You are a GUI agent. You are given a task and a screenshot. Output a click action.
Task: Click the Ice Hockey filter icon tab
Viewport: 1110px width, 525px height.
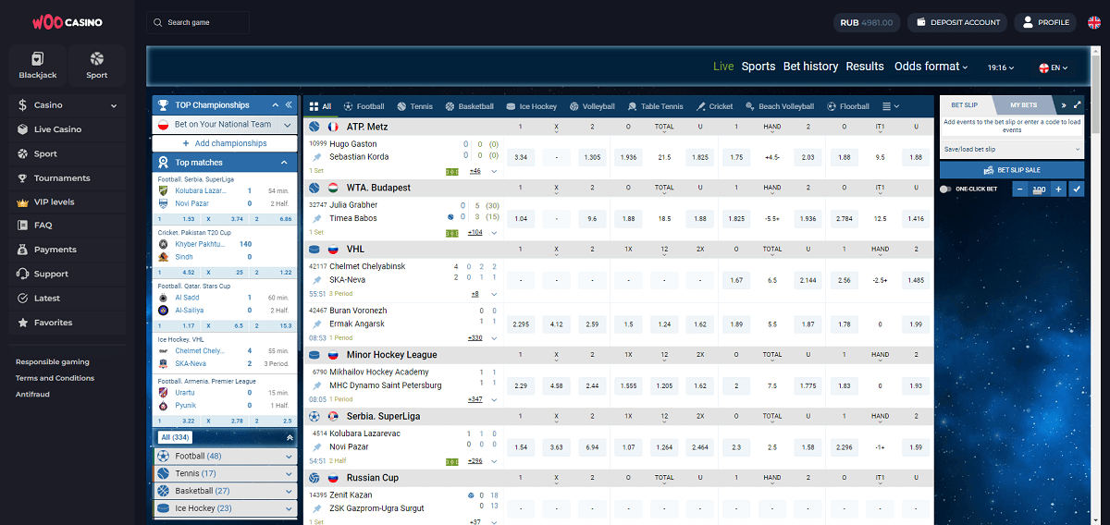(x=532, y=106)
